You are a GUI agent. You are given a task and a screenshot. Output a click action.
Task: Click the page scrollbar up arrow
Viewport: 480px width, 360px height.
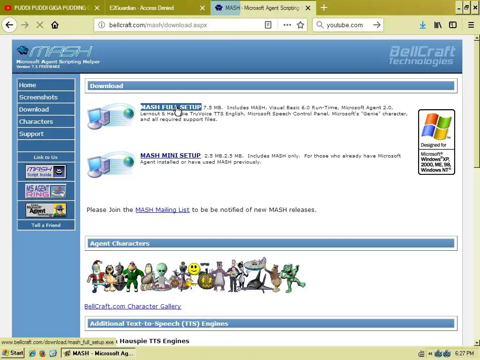[x=477, y=38]
